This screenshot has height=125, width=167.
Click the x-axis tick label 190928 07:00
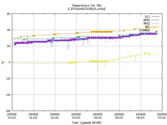162,116
